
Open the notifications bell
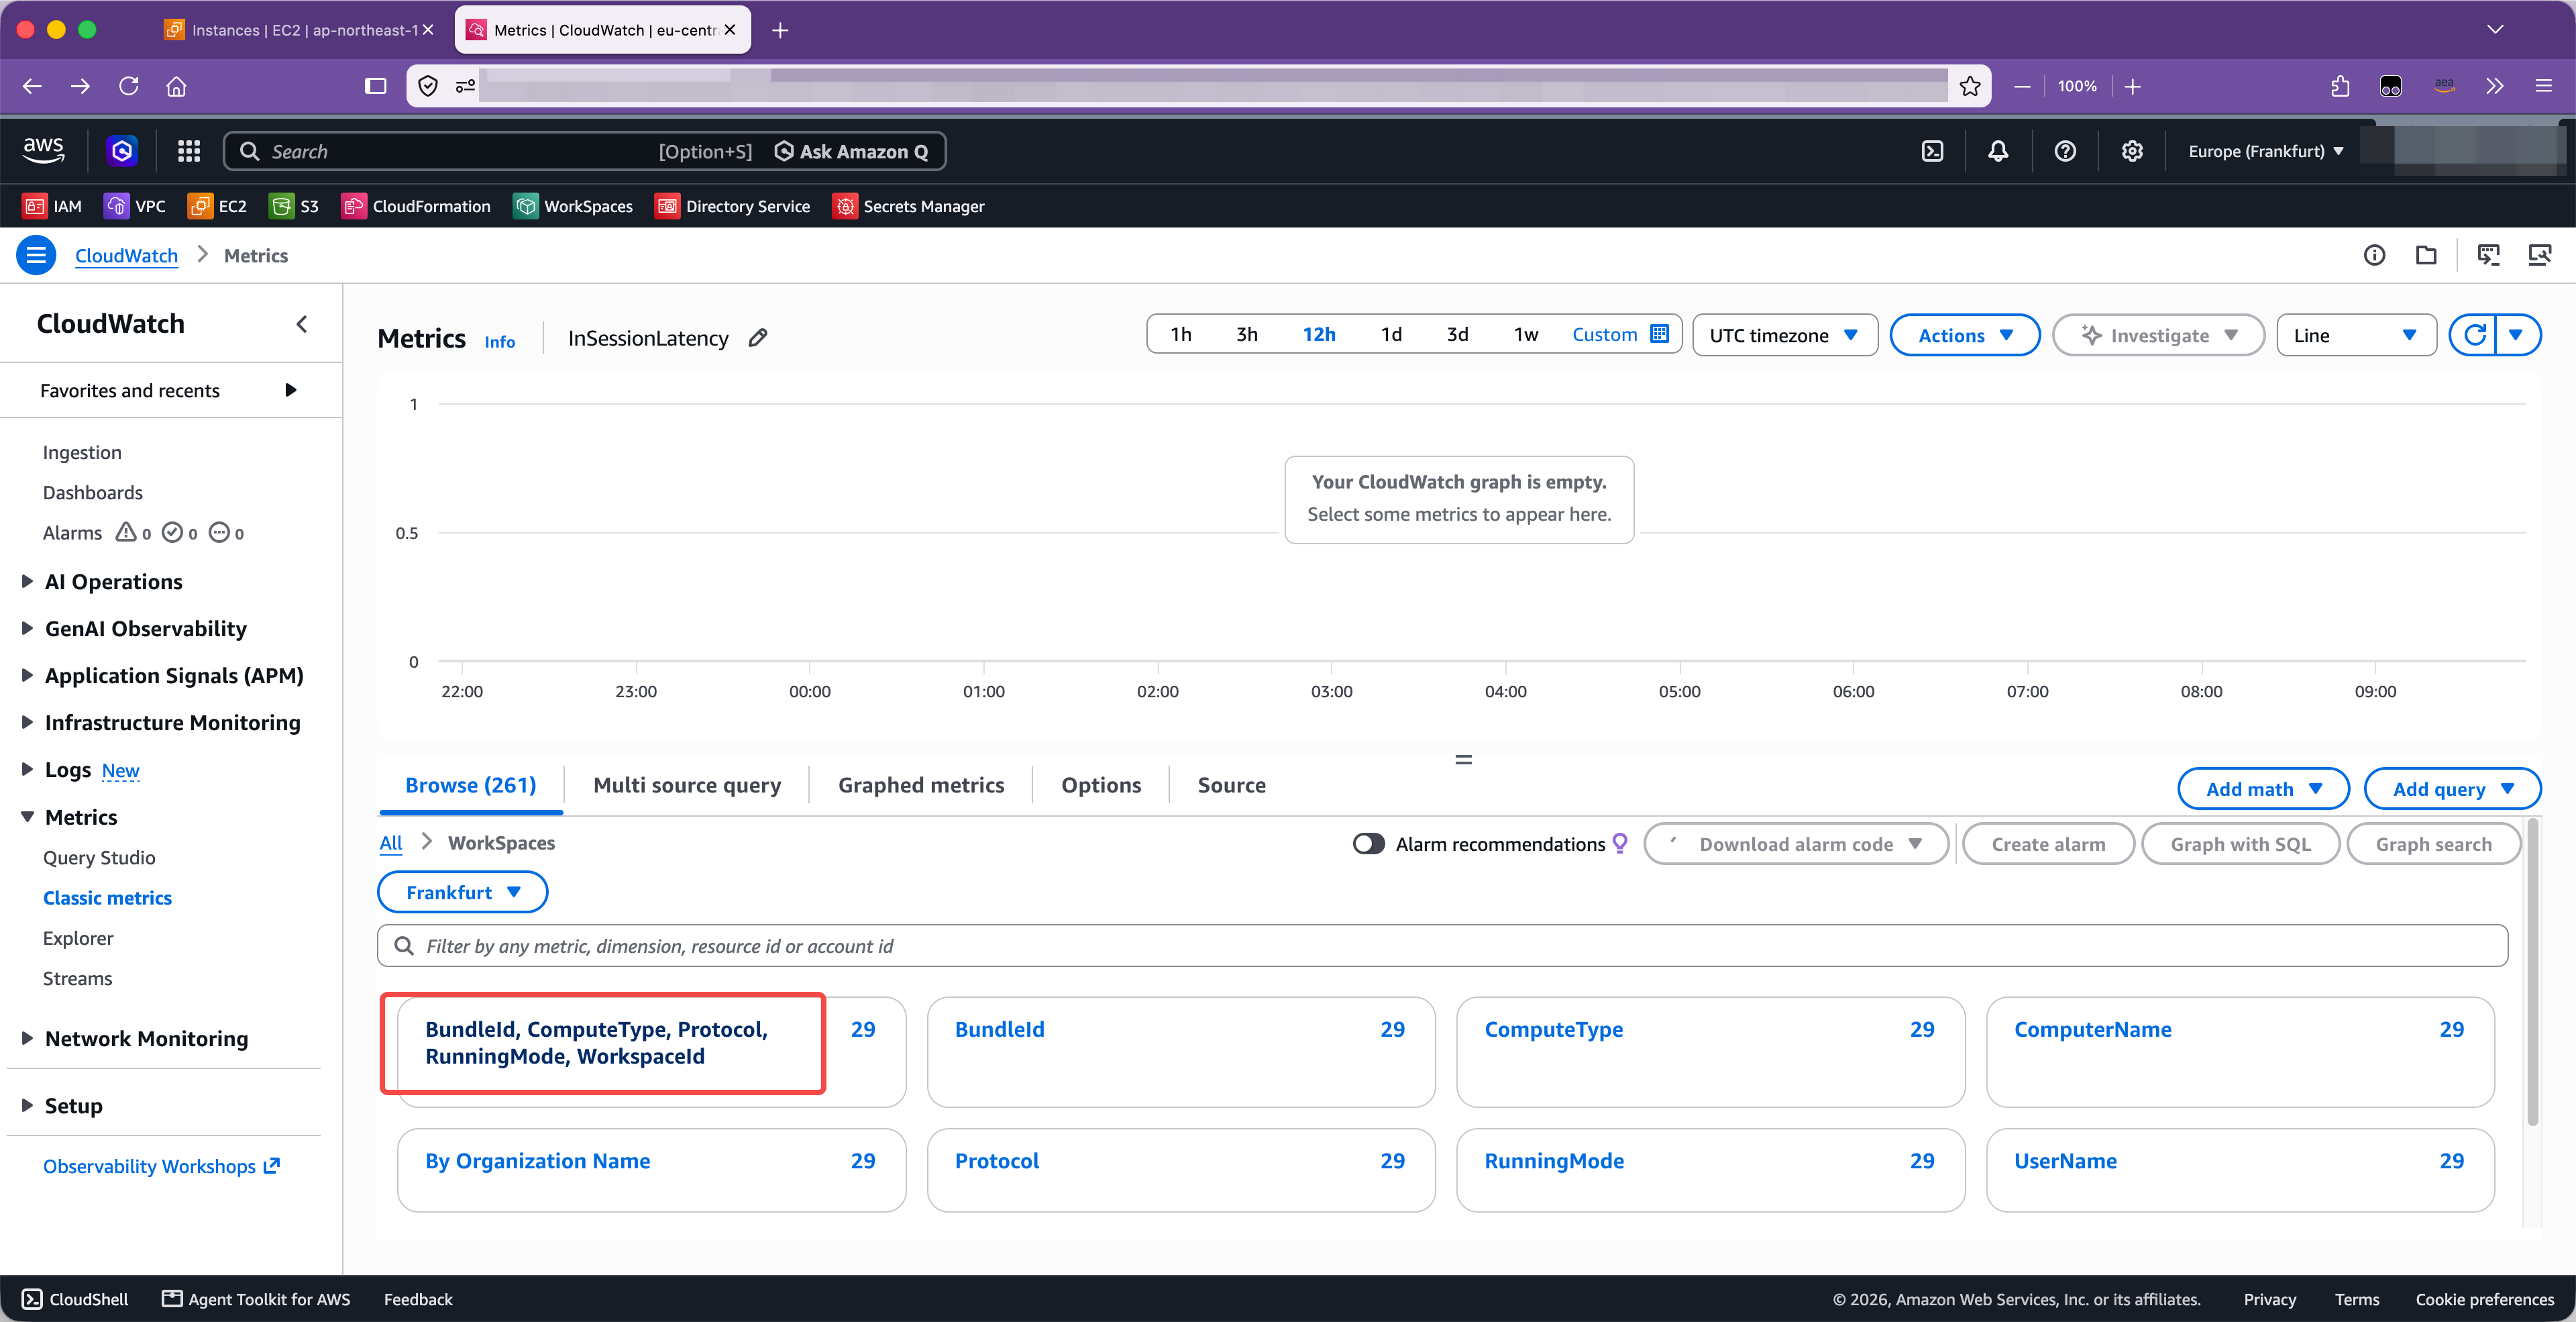[x=1998, y=151]
